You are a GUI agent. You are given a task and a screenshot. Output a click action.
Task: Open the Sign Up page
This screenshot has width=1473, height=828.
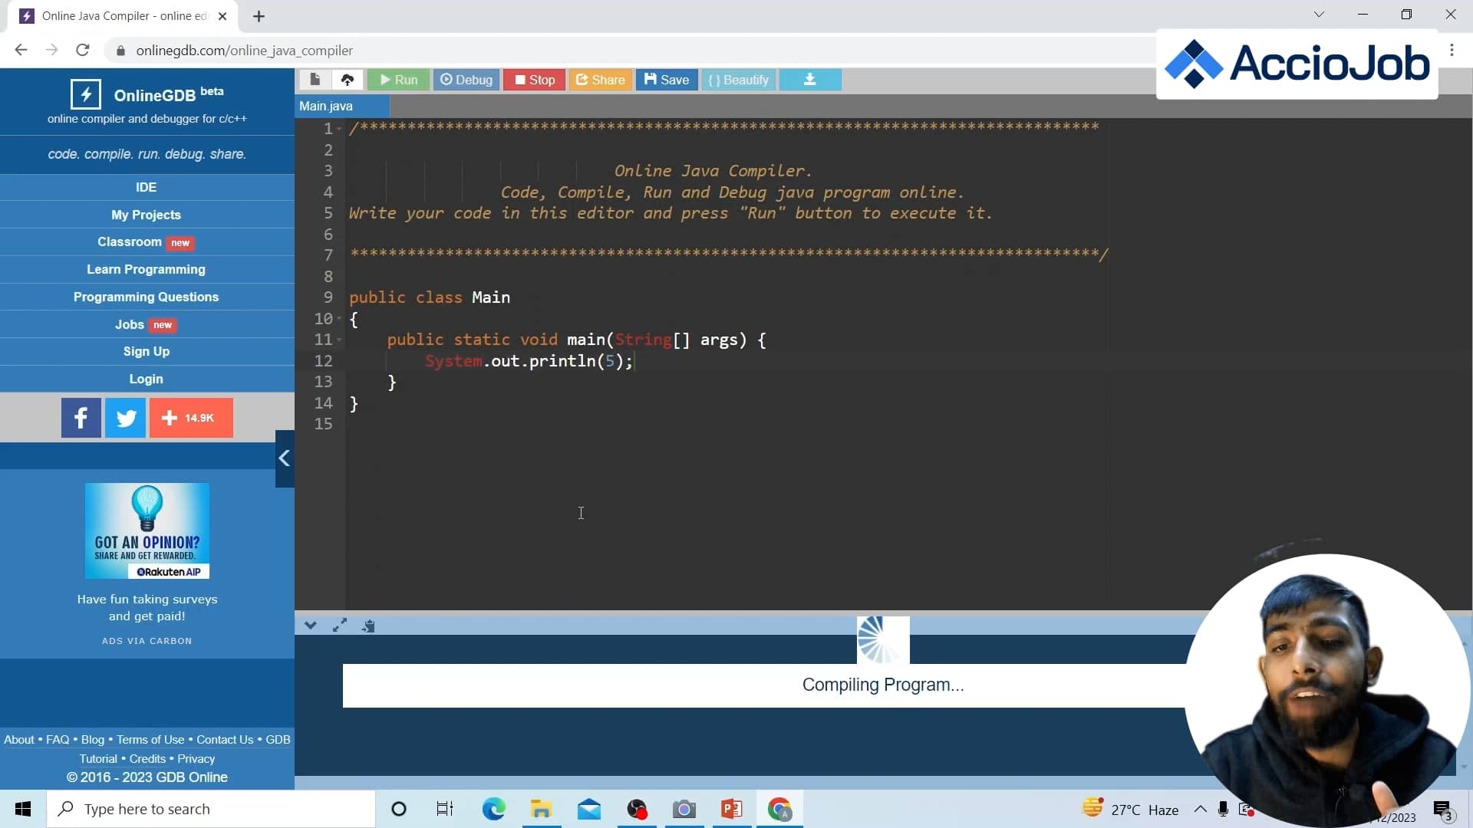click(x=146, y=351)
